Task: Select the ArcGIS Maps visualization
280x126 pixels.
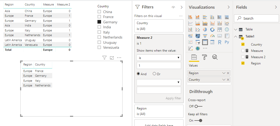Action: [x=198, y=48]
